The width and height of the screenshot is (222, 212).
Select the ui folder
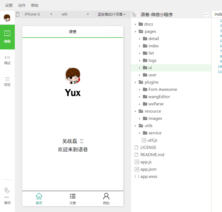(x=171, y=68)
